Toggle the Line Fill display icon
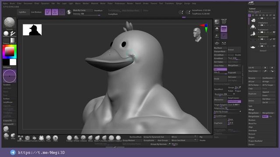 [224, 21]
